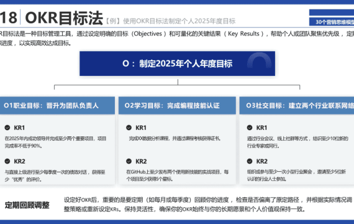Select the O：制定2025年个人年度目标 banner

[177, 63]
